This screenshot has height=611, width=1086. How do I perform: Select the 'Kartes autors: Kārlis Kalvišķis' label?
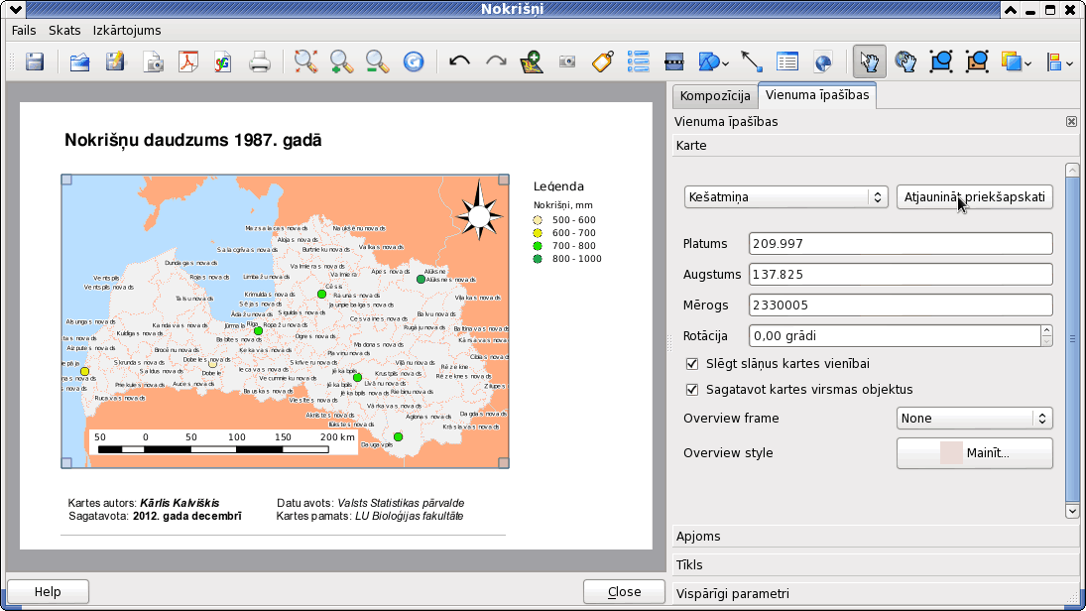tap(144, 503)
